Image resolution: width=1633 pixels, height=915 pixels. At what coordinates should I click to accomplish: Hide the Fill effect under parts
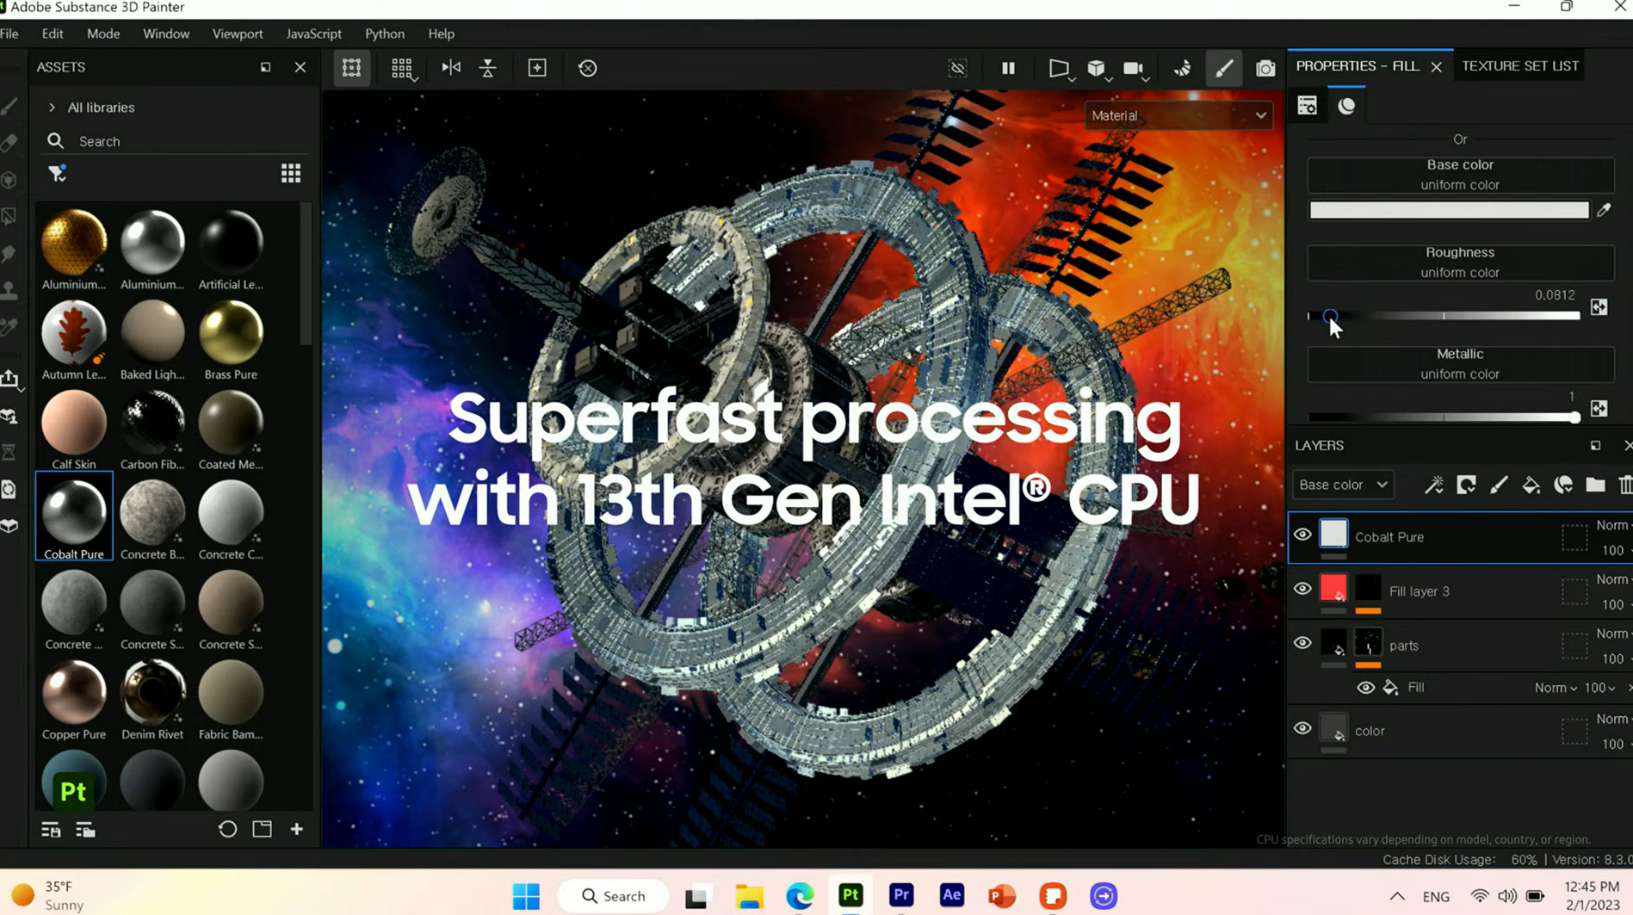1365,688
